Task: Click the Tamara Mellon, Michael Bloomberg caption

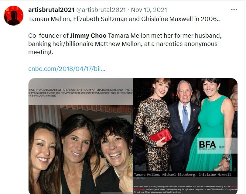Action: coord(183,175)
